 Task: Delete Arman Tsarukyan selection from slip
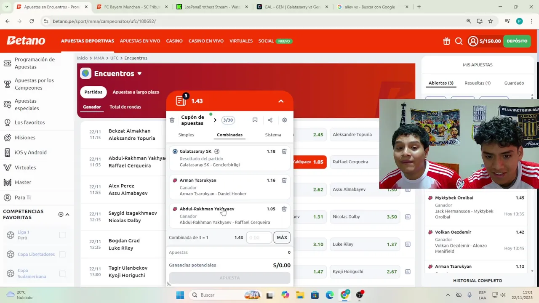click(284, 180)
